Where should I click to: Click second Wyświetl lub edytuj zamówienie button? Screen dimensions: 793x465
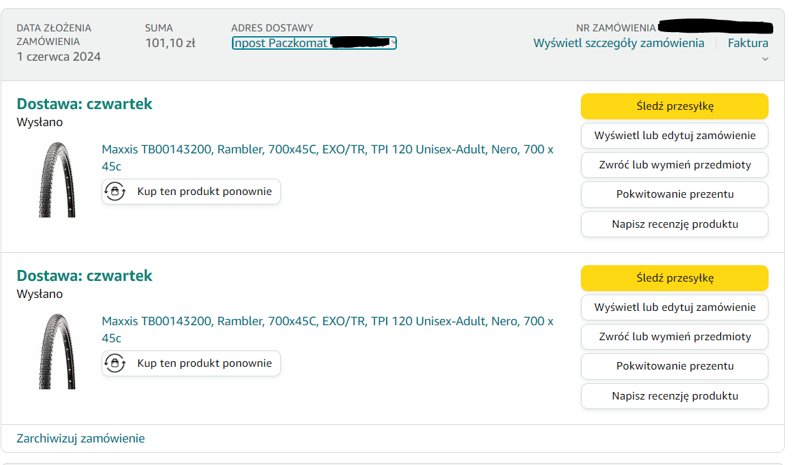click(x=674, y=307)
